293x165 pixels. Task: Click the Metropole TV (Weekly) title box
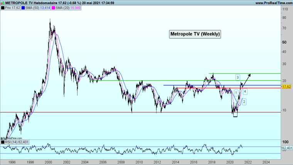click(x=195, y=34)
